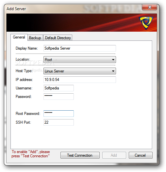
Task: Click the red 'To enable Add' hint text
Action: point(30,154)
